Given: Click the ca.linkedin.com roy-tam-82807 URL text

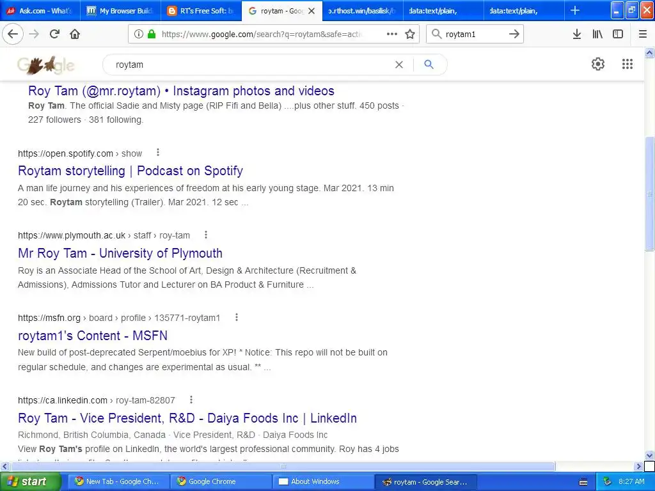Looking at the screenshot, I should [97, 400].
